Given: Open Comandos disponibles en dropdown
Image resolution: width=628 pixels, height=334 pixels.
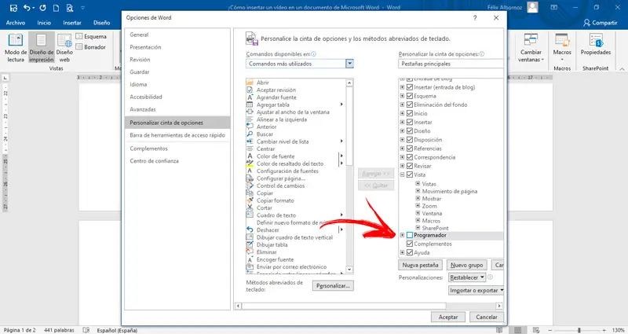Looking at the screenshot, I should (349, 64).
